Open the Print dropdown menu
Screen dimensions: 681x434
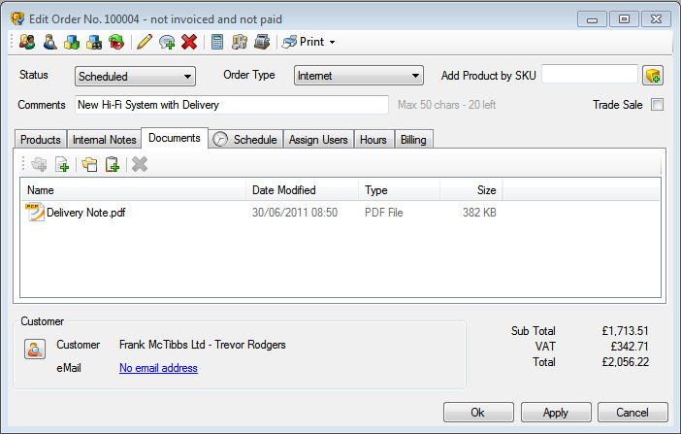click(309, 42)
